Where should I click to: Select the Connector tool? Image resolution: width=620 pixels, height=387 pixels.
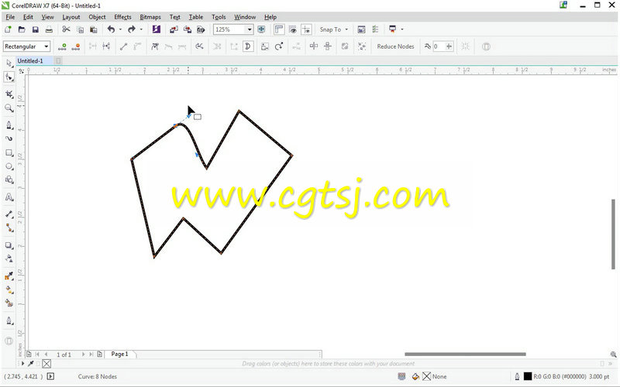9,228
